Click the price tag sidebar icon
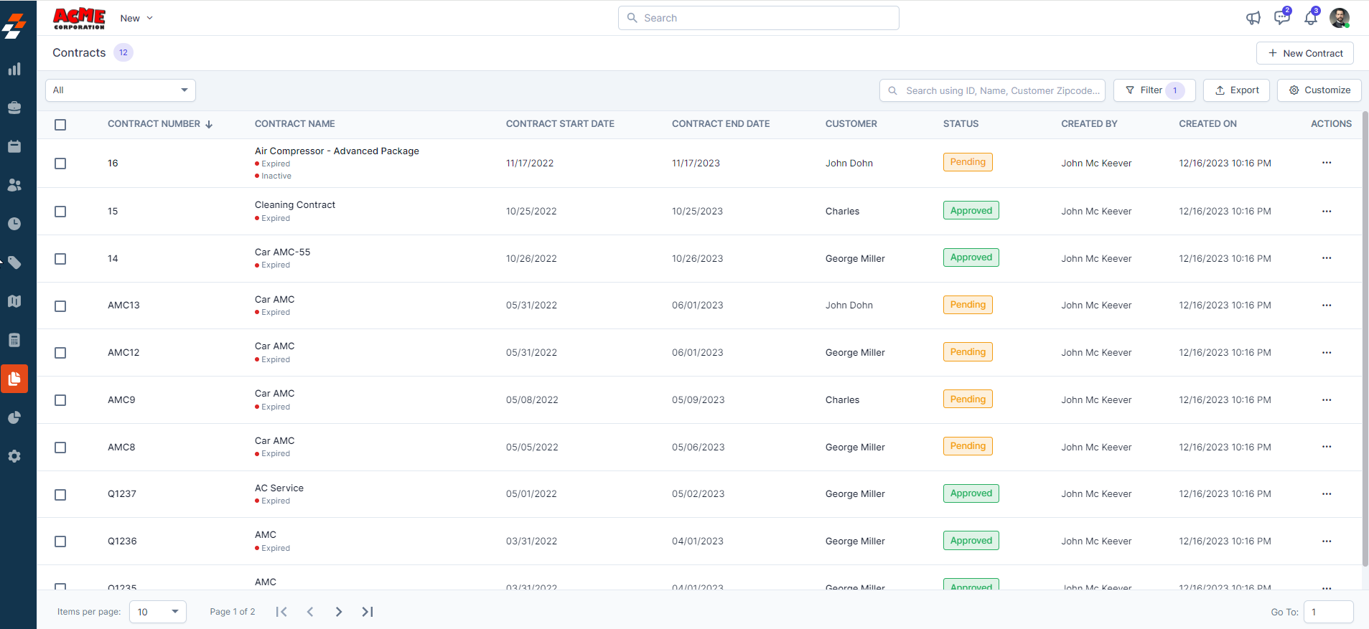The image size is (1369, 629). tap(14, 263)
